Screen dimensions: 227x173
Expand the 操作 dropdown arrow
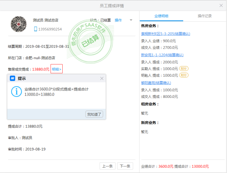click(131, 20)
